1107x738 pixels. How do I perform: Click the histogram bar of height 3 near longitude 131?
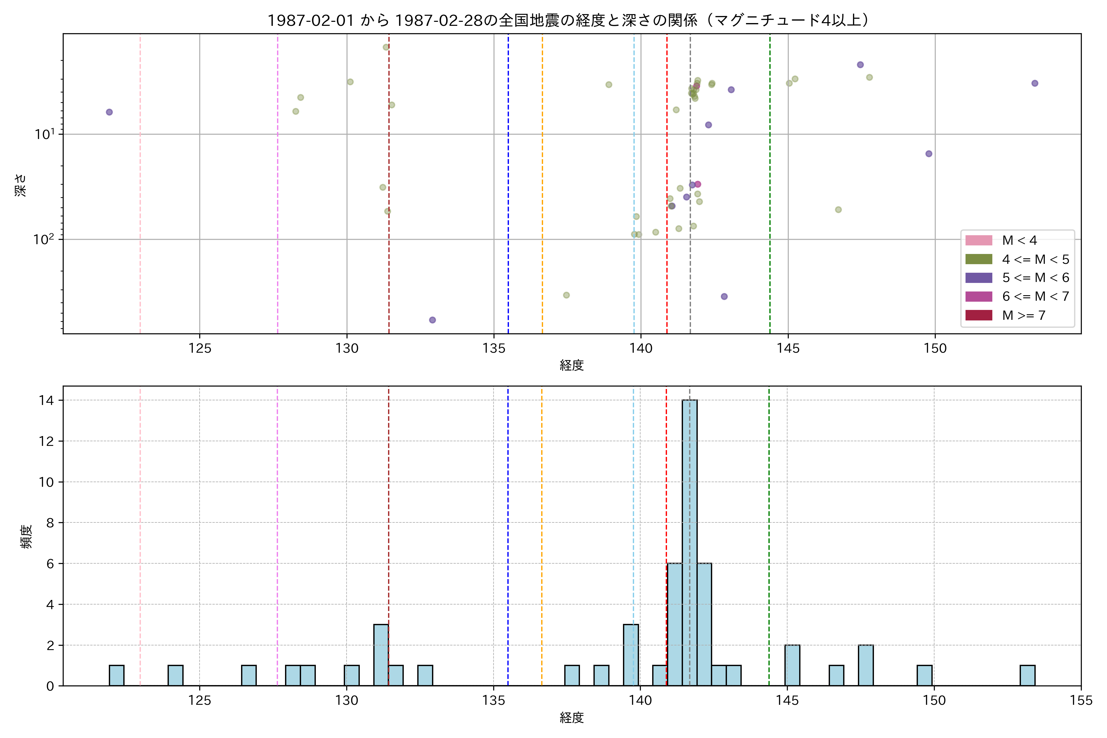pos(381,655)
